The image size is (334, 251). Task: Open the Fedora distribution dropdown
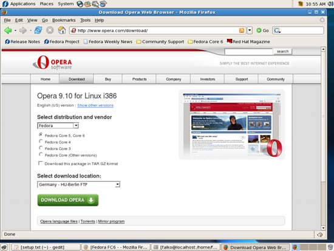(x=58, y=126)
